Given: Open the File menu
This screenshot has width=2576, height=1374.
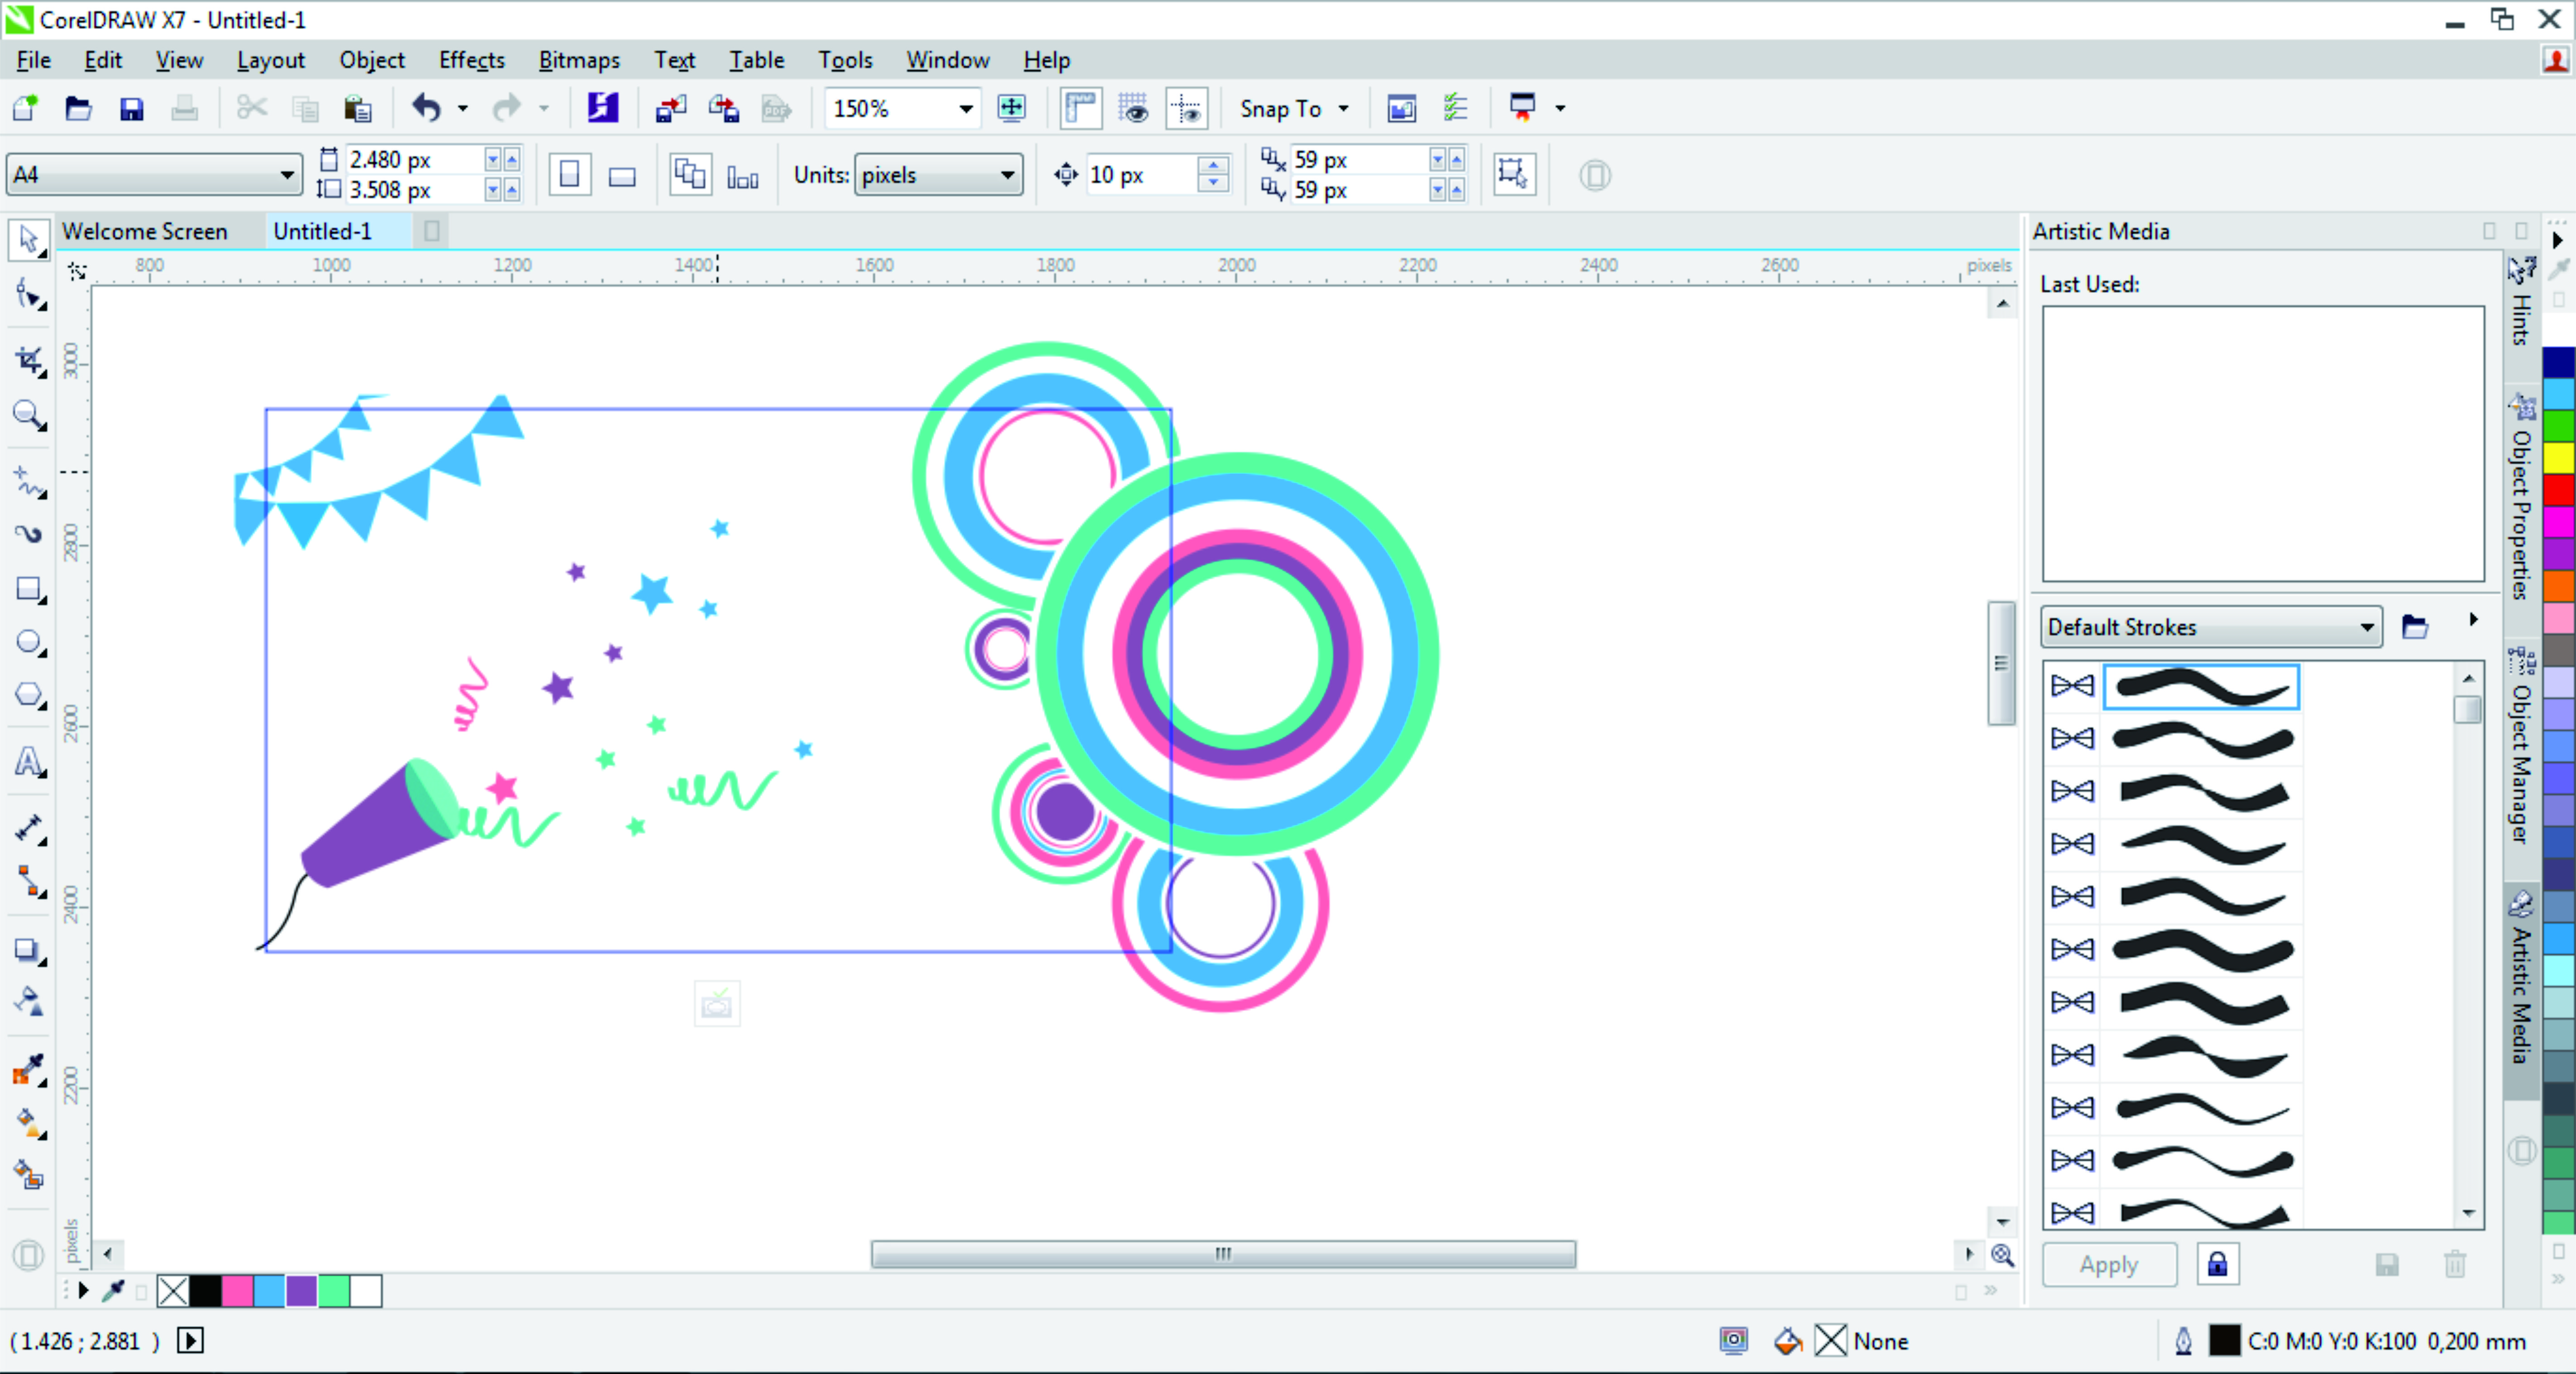Looking at the screenshot, I should (x=33, y=60).
